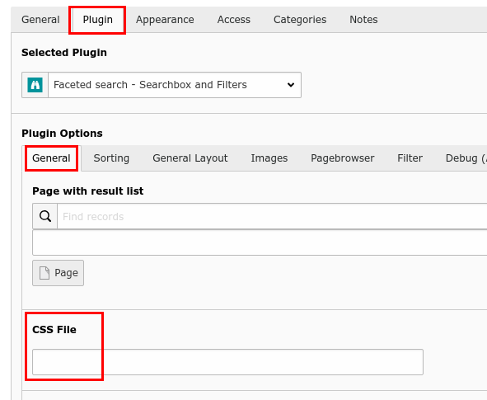487x400 pixels.
Task: Click the page document icon on Page button
Action: click(44, 273)
